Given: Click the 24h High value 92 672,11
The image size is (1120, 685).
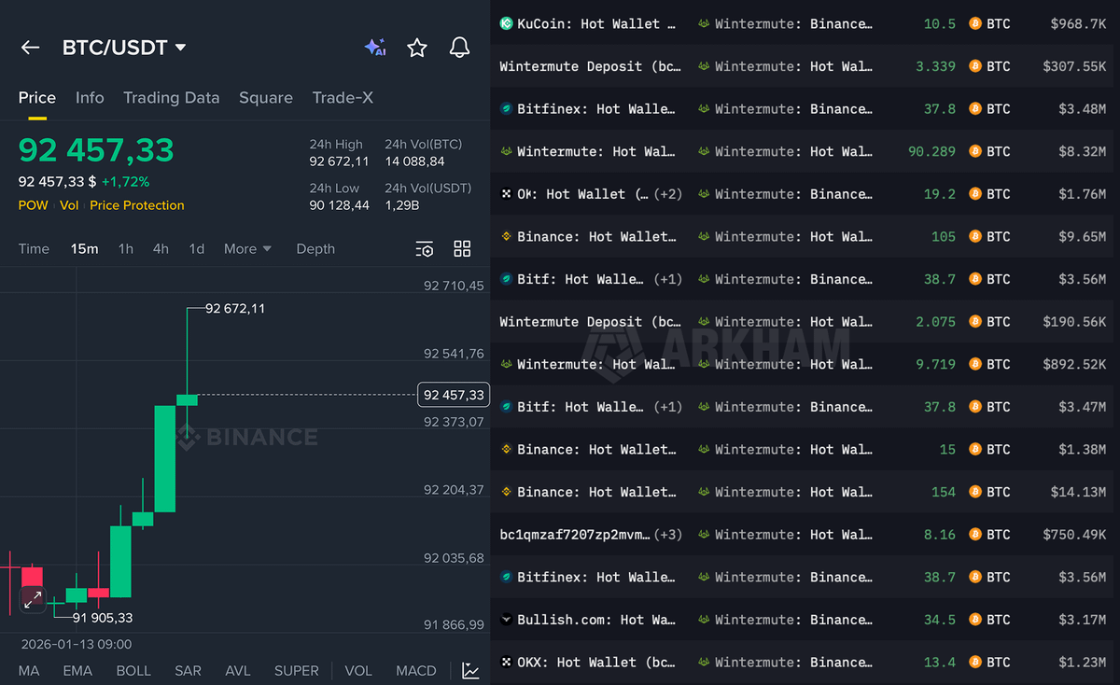Looking at the screenshot, I should tap(340, 161).
